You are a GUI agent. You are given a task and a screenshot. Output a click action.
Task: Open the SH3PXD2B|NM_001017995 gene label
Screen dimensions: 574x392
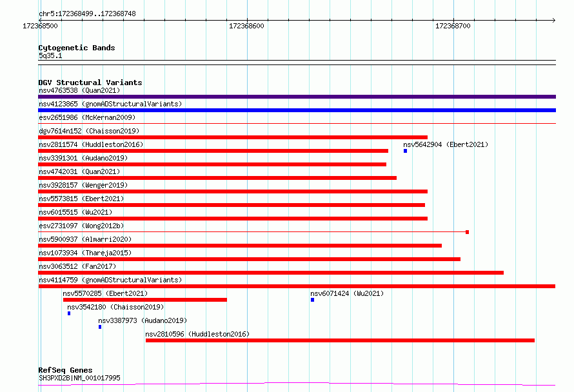(x=79, y=378)
